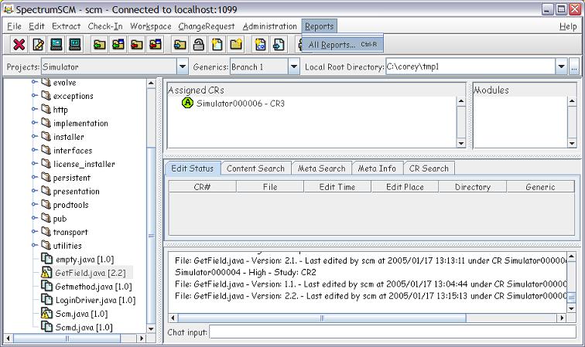This screenshot has width=585, height=347.
Task: Click the green arrow folder with screen icon
Action: [118, 45]
